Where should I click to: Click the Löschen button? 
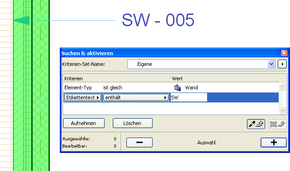[133, 123]
